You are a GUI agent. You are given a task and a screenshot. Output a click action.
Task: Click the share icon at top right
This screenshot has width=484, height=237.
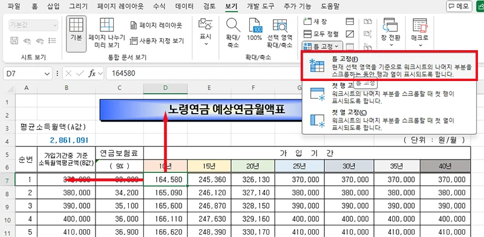click(x=480, y=6)
